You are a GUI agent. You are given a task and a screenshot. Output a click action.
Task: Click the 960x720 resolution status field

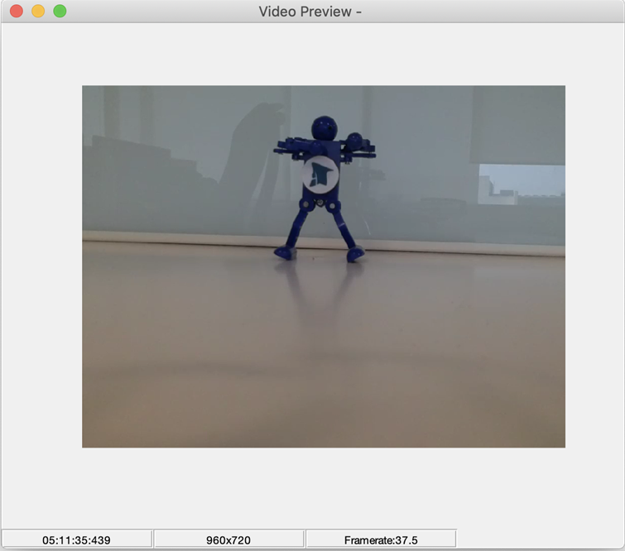point(228,540)
